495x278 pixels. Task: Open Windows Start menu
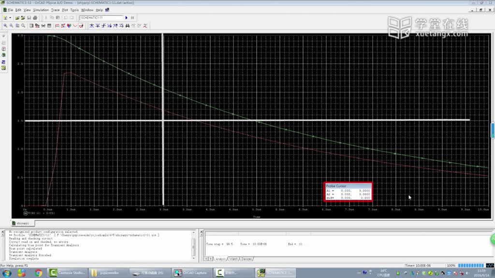[7, 273]
